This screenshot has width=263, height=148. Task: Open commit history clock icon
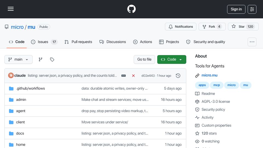pyautogui.click(x=178, y=76)
